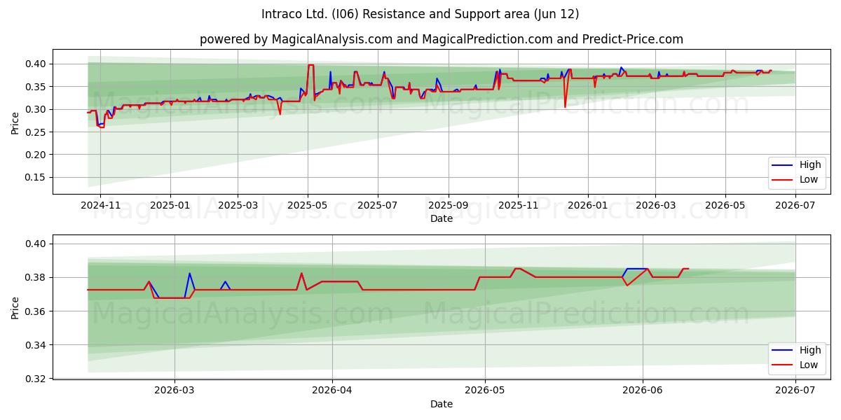Click the '0.38' price tick on the bottom chart
The height and width of the screenshot is (420, 841).
pyautogui.click(x=37, y=277)
